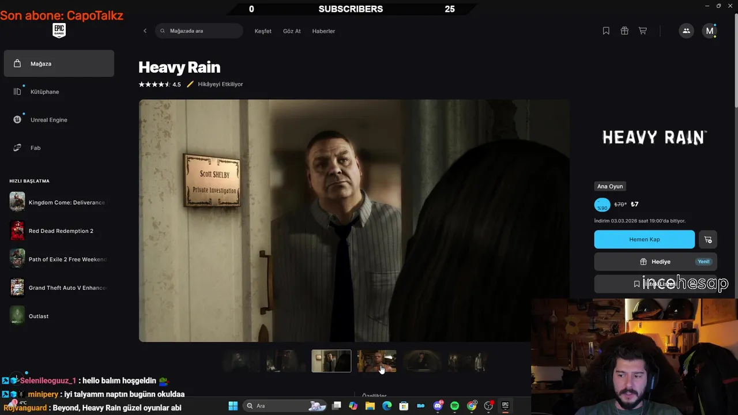
Task: Open OBS Studio from the taskbar
Action: (x=489, y=406)
